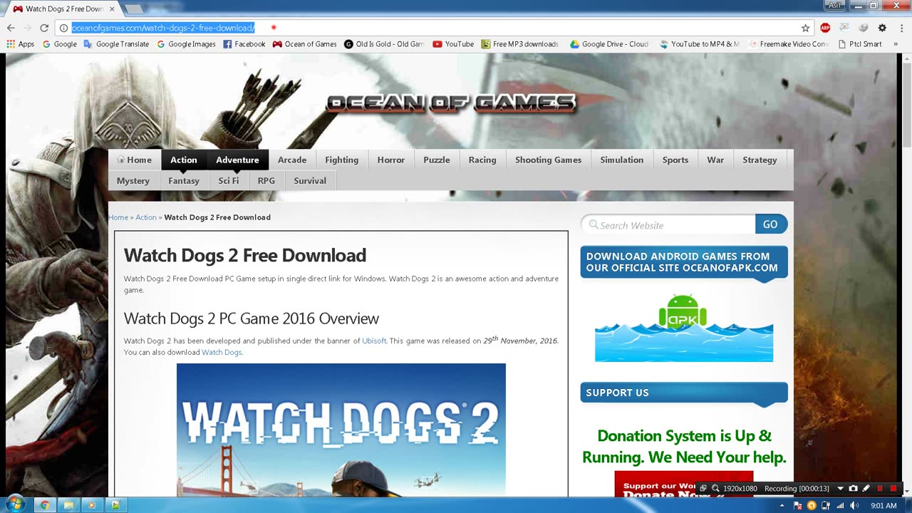The image size is (912, 513).
Task: Click the Ocean of Games logo
Action: click(x=451, y=103)
